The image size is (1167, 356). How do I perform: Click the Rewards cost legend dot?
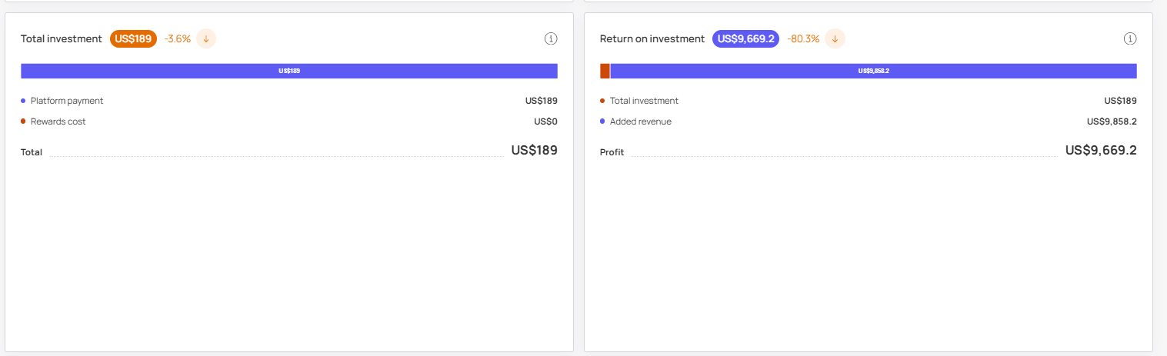(23, 121)
